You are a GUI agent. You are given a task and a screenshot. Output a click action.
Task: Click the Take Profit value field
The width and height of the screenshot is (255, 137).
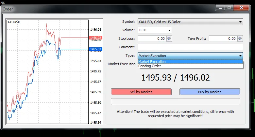click(x=223, y=38)
